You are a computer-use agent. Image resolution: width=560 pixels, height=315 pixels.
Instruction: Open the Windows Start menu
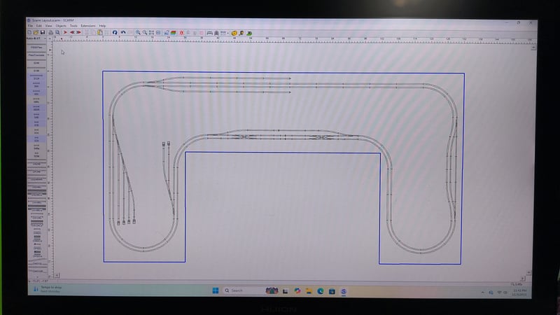click(x=216, y=290)
